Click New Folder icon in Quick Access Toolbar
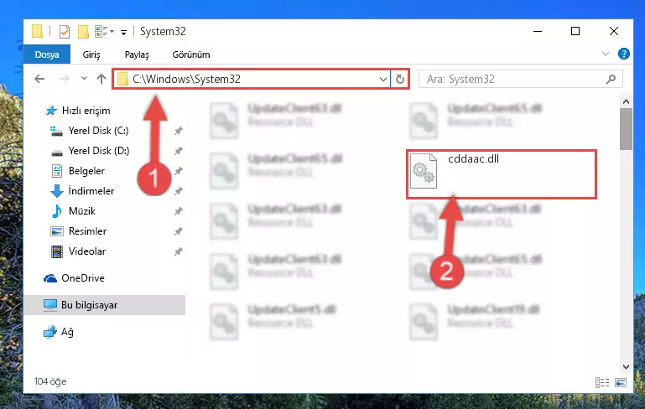The width and height of the screenshot is (645, 409). tap(84, 32)
